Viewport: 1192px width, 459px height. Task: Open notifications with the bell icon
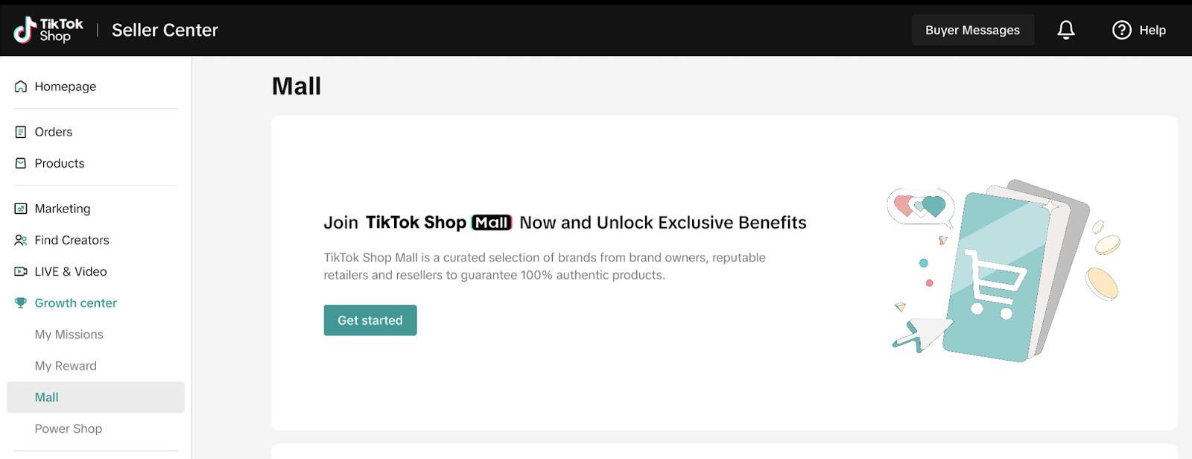point(1065,30)
